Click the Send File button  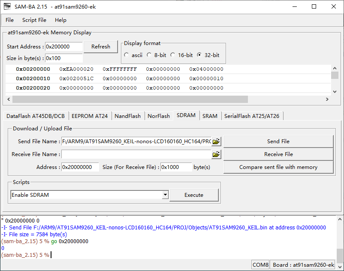278,142
